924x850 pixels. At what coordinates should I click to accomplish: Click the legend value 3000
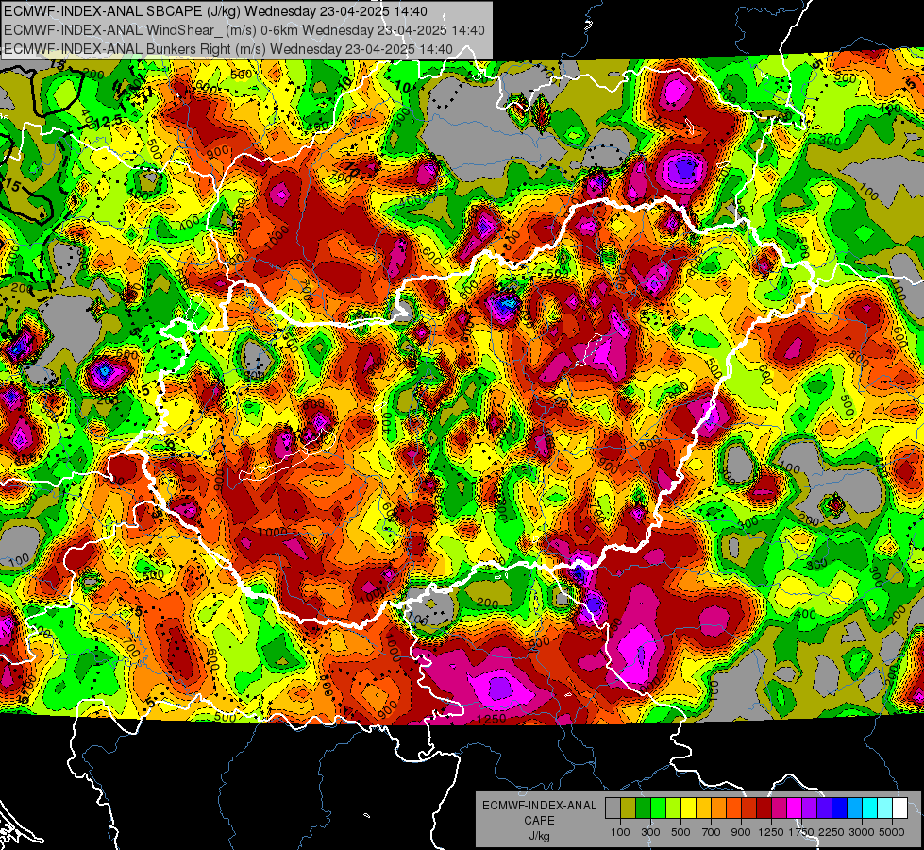pos(862,832)
